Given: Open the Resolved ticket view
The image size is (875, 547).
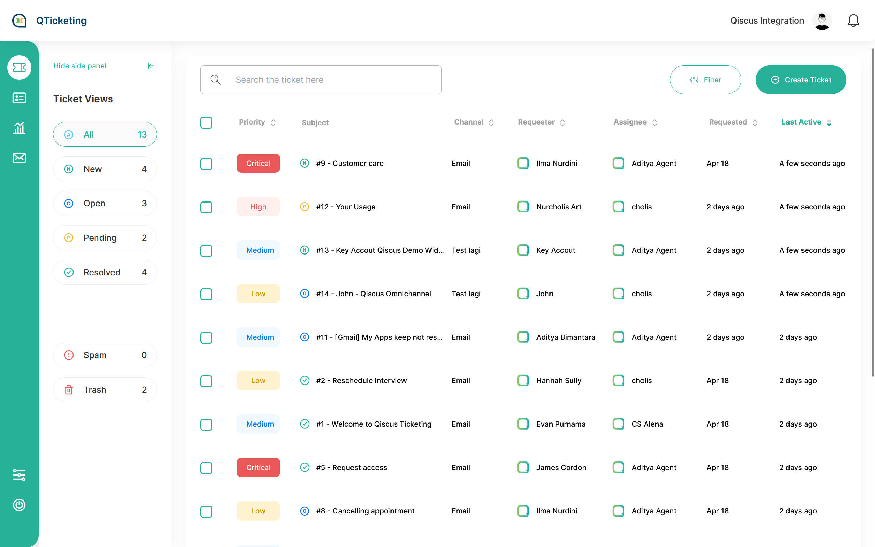Looking at the screenshot, I should pos(105,272).
